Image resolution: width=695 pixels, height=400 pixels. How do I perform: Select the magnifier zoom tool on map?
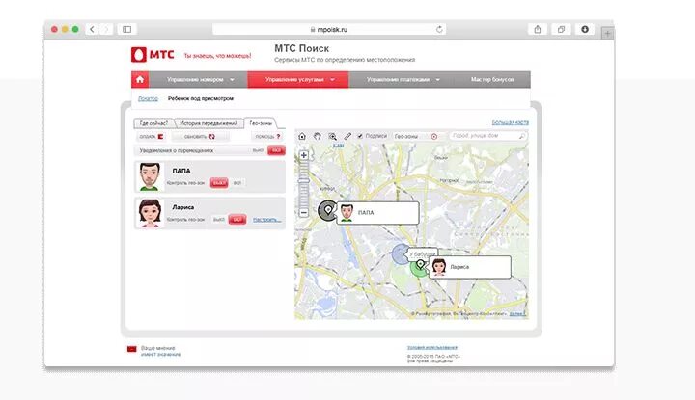(332, 136)
